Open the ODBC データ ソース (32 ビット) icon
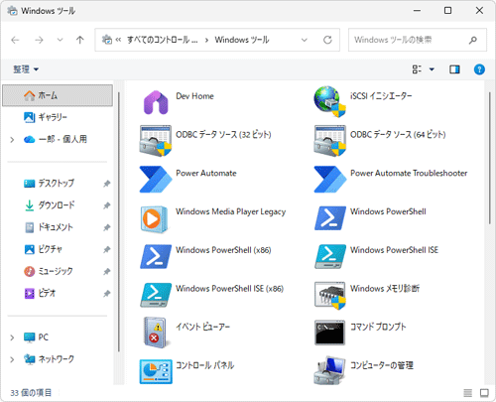496x402 pixels. coord(156,140)
